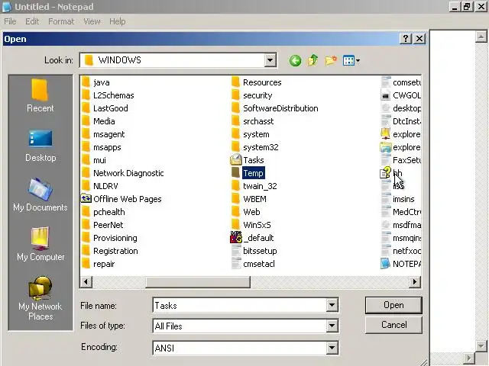Click the Open button
This screenshot has height=366, width=489.
click(393, 305)
